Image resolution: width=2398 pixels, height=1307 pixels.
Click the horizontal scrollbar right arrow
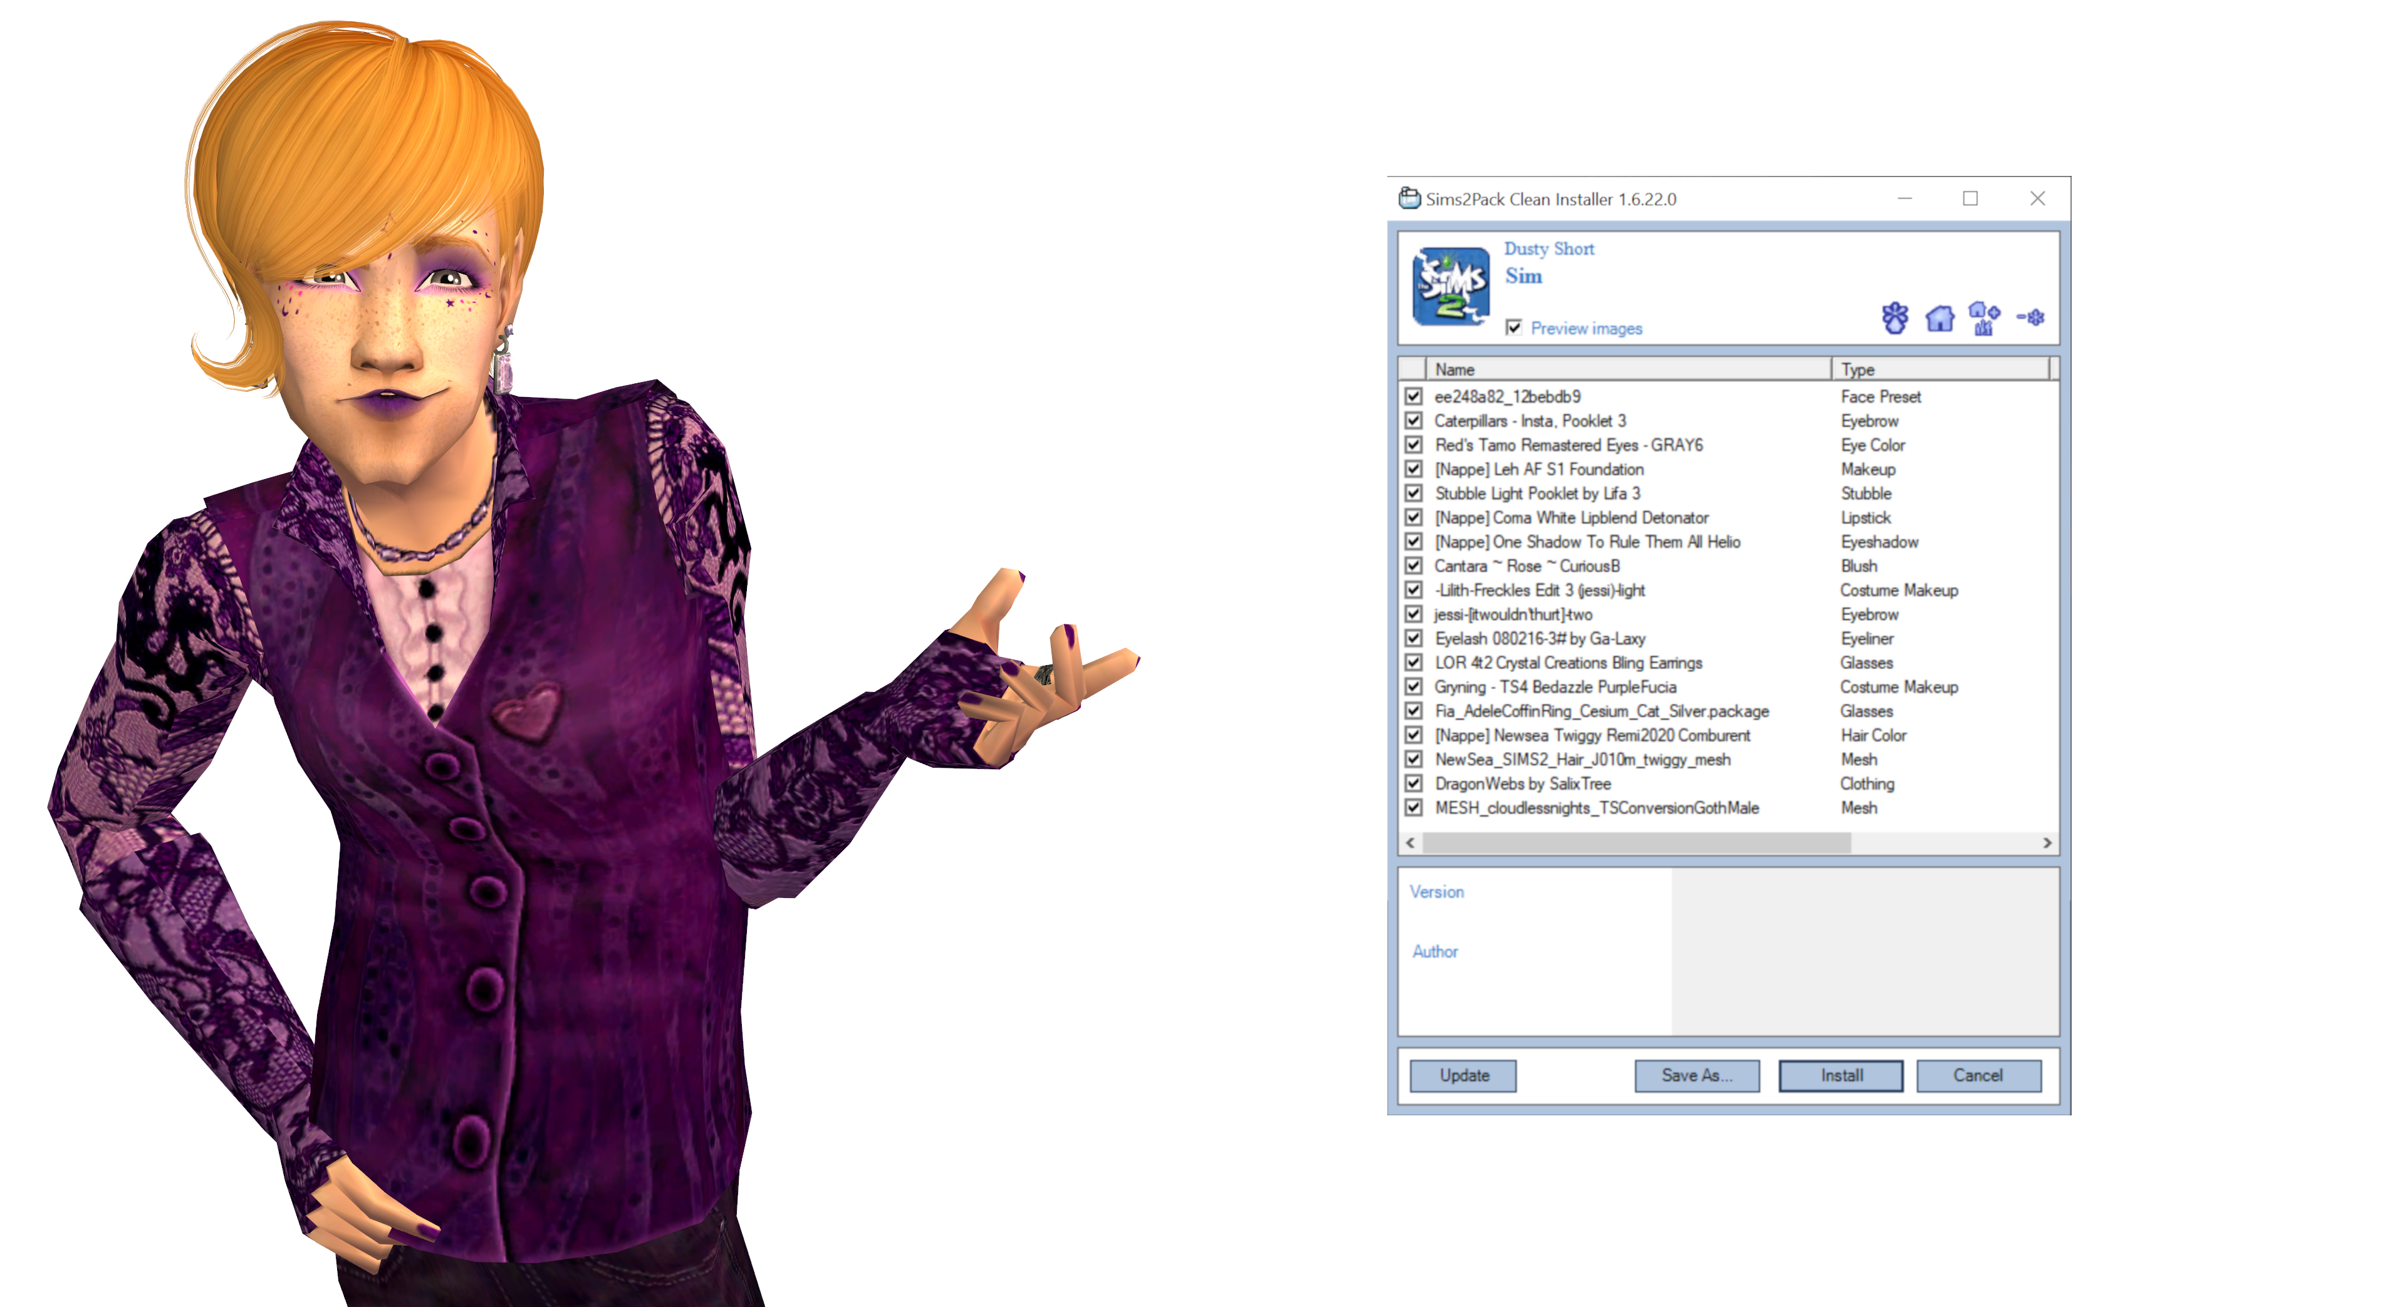point(2047,843)
